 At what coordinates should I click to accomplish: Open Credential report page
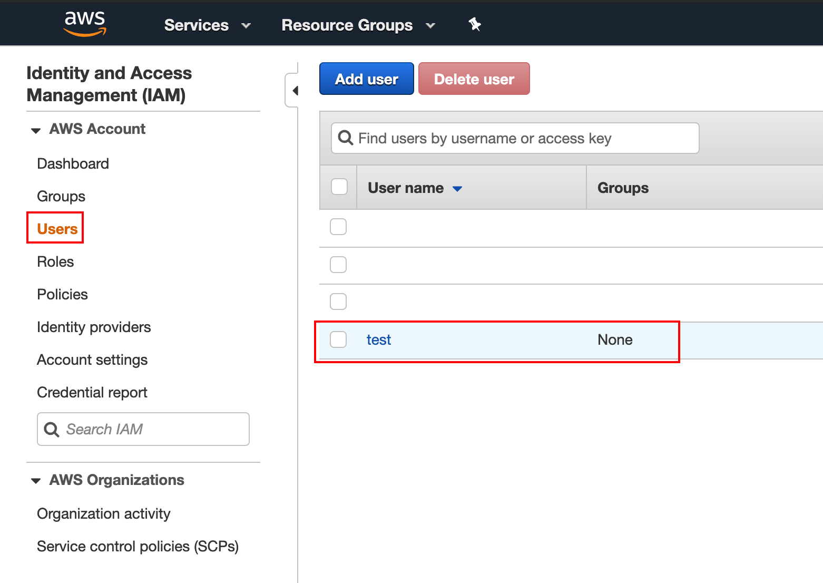(92, 393)
